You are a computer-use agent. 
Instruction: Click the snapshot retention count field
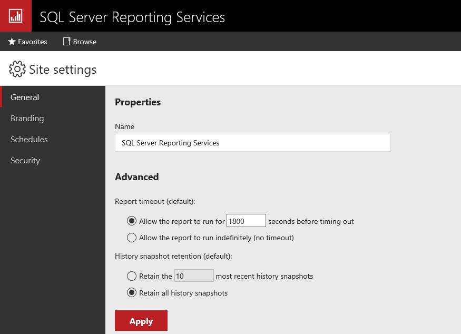(194, 276)
